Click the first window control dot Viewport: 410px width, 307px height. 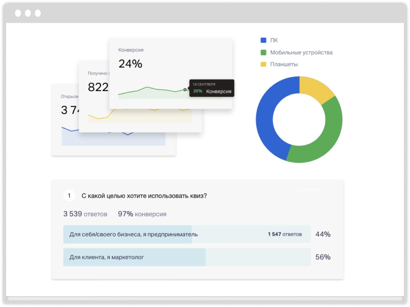pyautogui.click(x=18, y=13)
